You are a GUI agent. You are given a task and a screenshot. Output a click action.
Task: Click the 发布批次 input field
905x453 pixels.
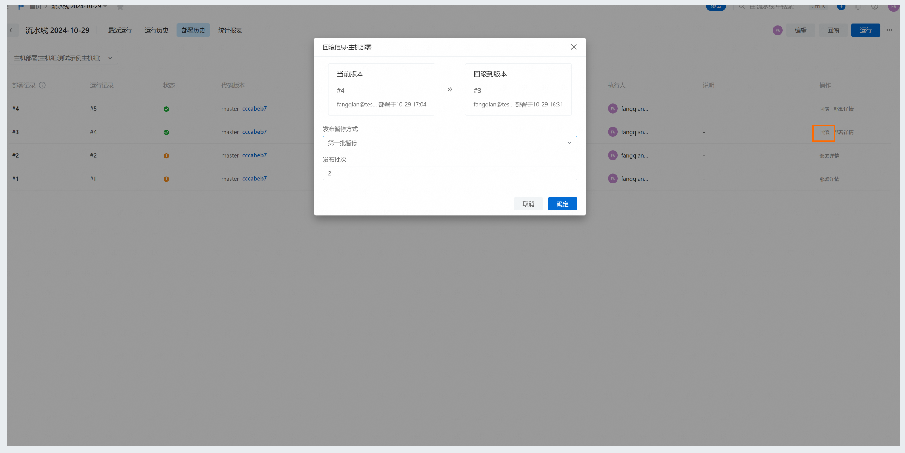tap(450, 173)
